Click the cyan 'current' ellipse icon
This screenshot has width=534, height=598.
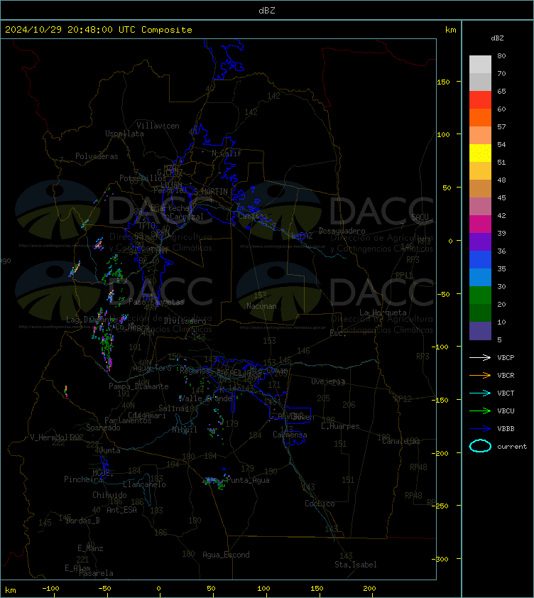pos(480,446)
